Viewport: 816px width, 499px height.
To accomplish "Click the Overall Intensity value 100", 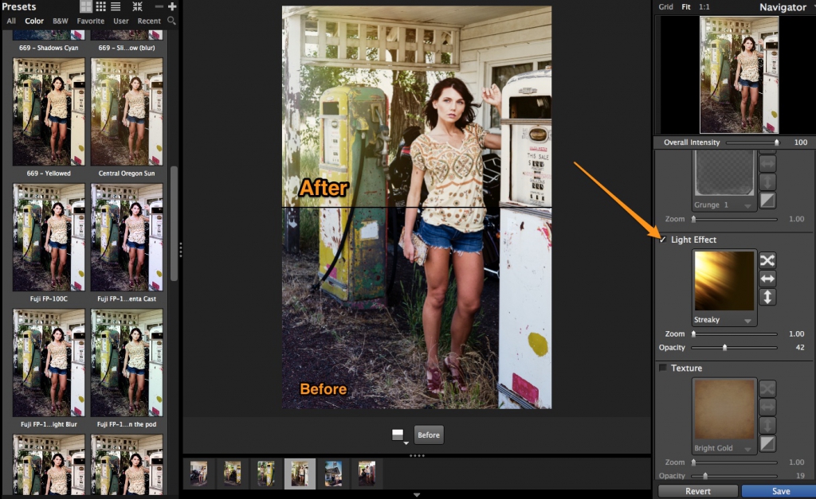I will pos(800,142).
